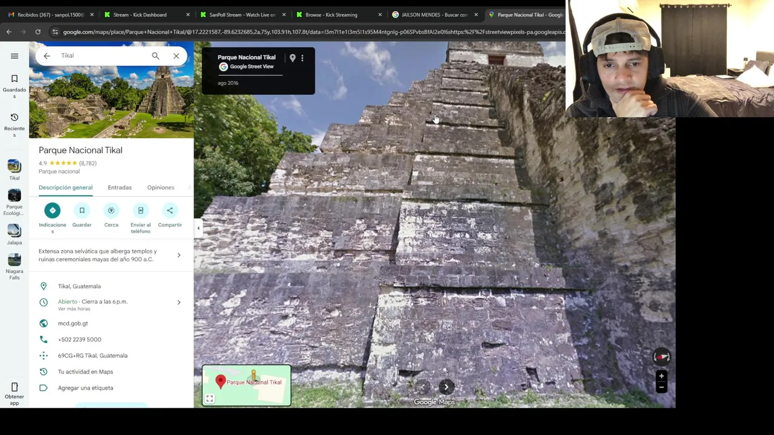Close the Kick Dashboard tab
This screenshot has width=774, height=435.
point(187,14)
